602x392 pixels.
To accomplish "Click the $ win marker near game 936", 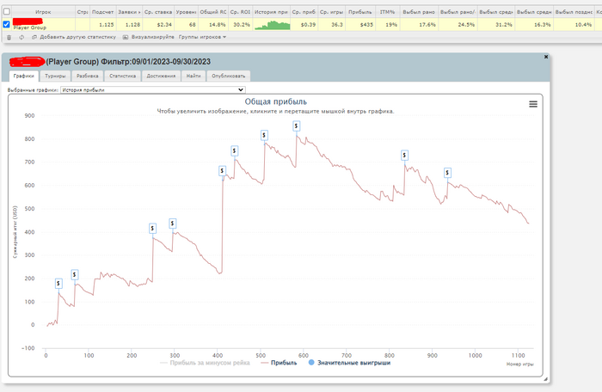I will [x=447, y=173].
